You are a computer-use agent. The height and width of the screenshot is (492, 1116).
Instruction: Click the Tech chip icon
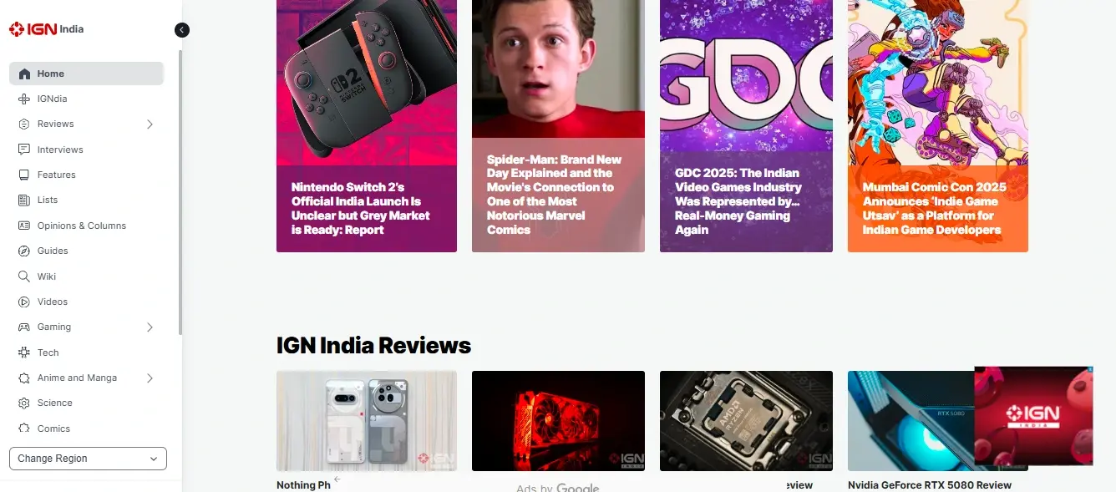(x=24, y=353)
